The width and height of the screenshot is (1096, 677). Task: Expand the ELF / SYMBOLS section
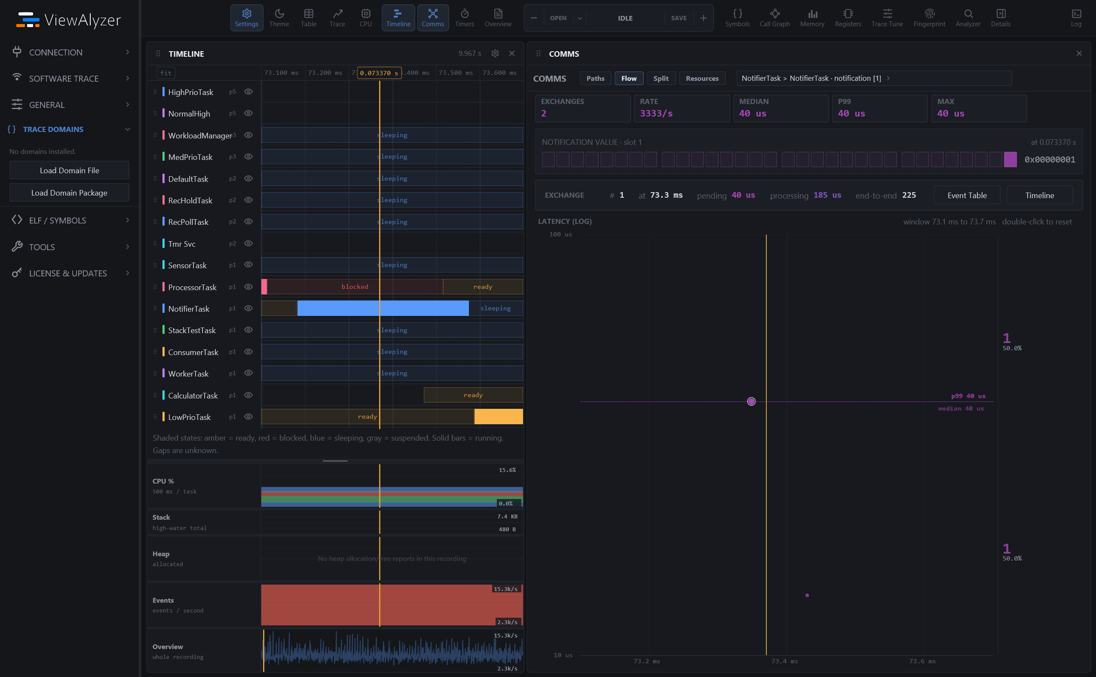69,220
